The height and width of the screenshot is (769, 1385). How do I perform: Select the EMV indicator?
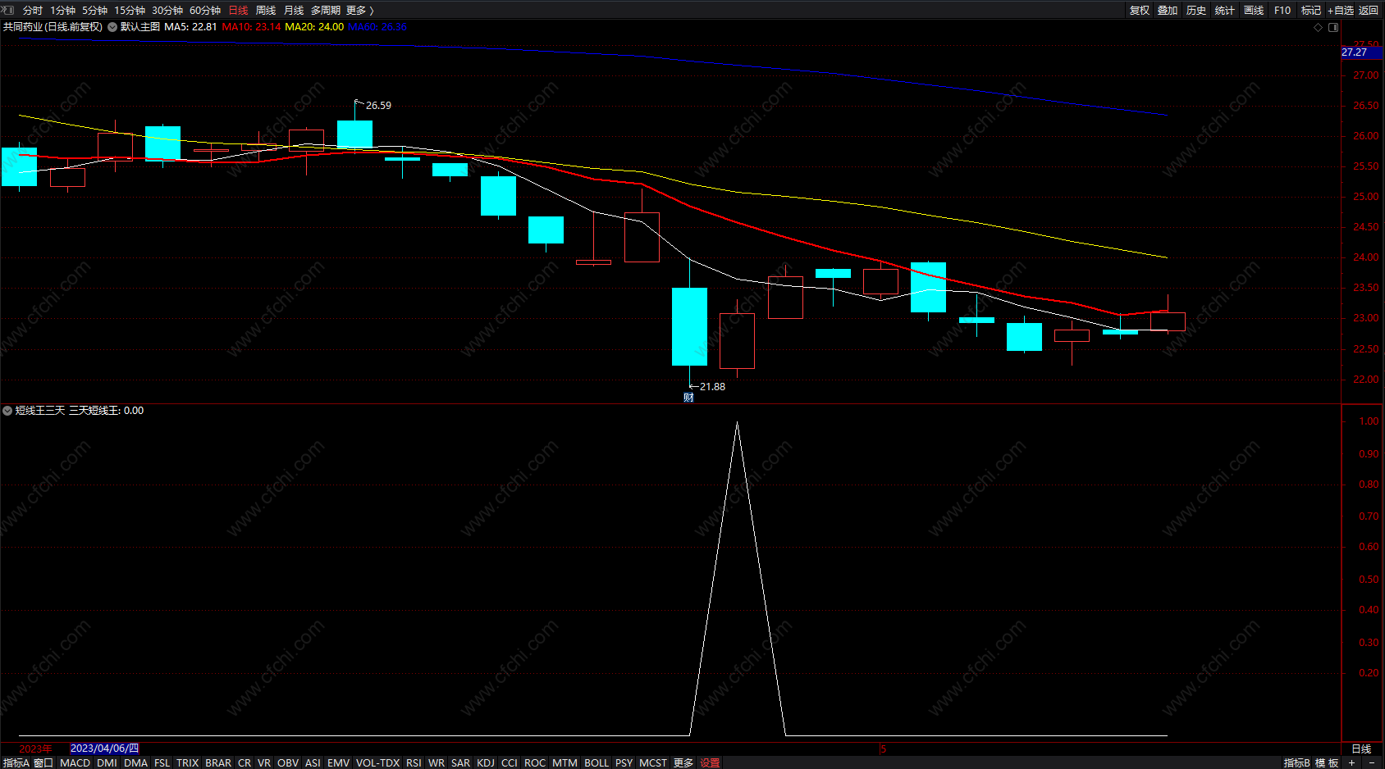pos(339,762)
